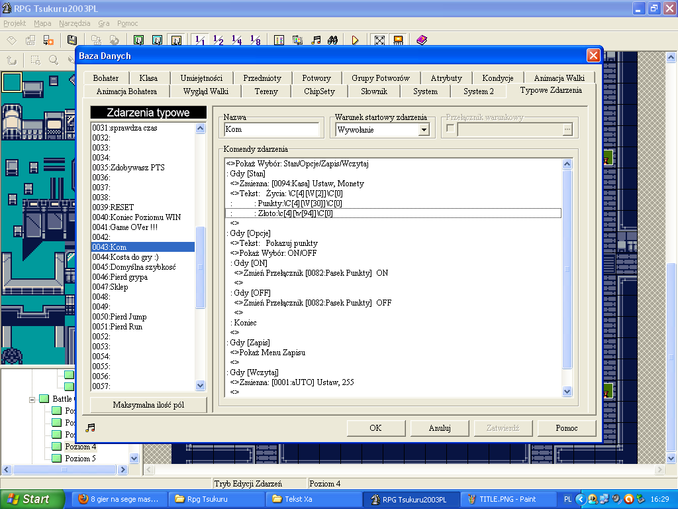Viewport: 678px width, 509px height.
Task: Select event 0047:Sklep in the list
Action: pos(143,287)
